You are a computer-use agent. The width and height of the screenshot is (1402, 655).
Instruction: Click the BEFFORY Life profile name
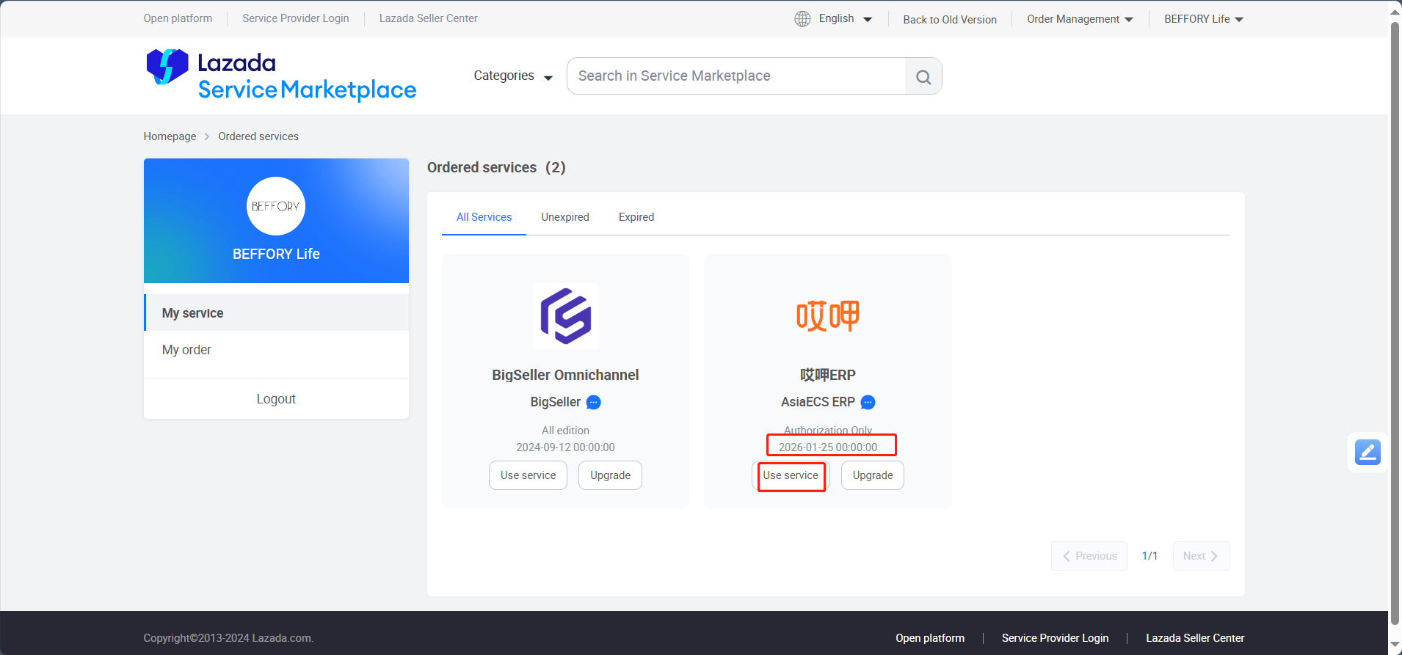(276, 254)
